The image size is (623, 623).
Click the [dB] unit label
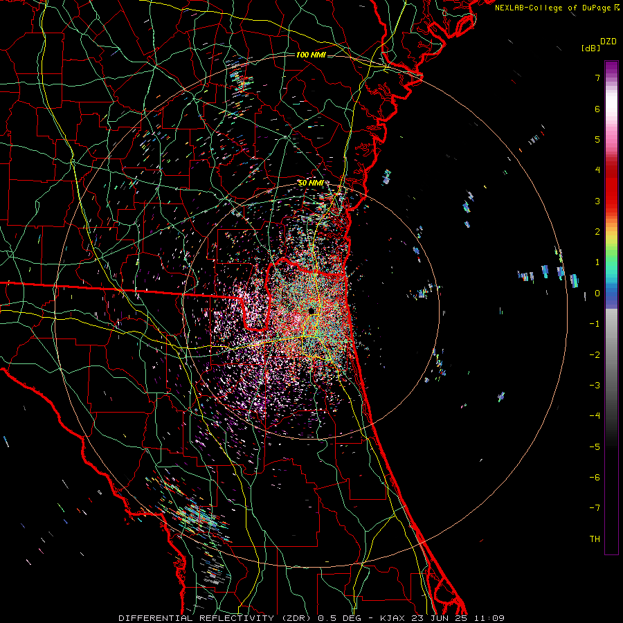tap(590, 48)
